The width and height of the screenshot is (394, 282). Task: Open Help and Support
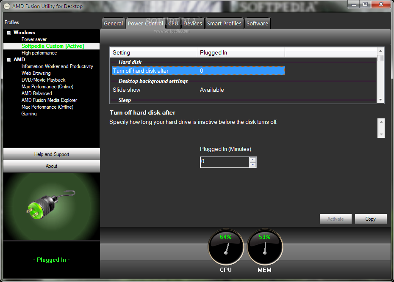52,154
